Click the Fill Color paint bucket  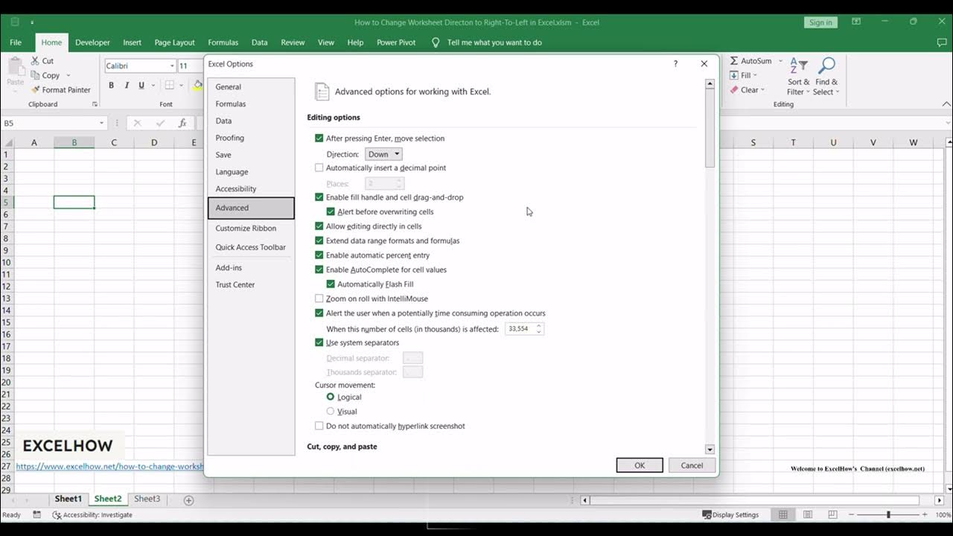tap(198, 85)
